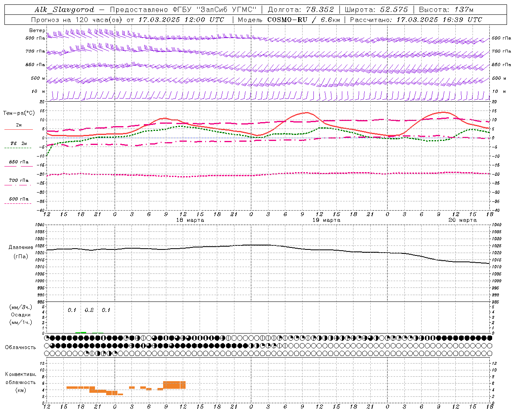
Task: Click the 500 гПа temperature legend entry
Action: pos(18,199)
